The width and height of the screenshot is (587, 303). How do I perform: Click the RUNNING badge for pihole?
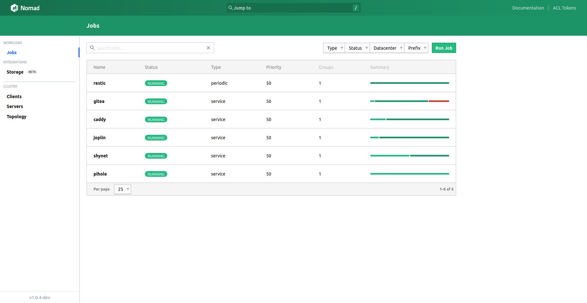coord(156,174)
